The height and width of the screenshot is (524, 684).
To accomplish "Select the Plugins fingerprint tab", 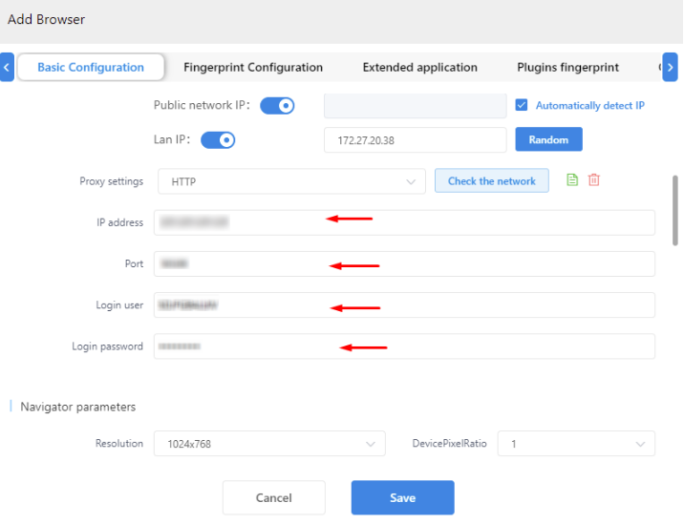I will pos(567,67).
